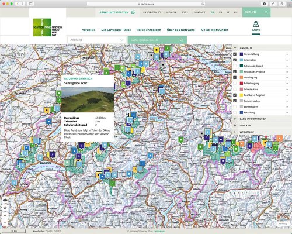
Task: Zoom out with the map minus button
Action: click(x=5, y=222)
